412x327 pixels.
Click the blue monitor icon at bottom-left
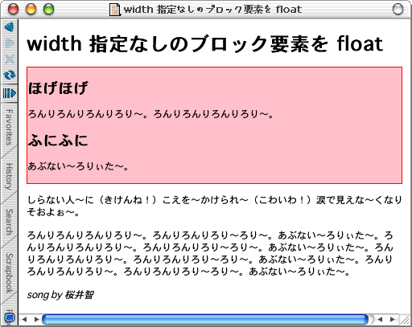pos(10,318)
